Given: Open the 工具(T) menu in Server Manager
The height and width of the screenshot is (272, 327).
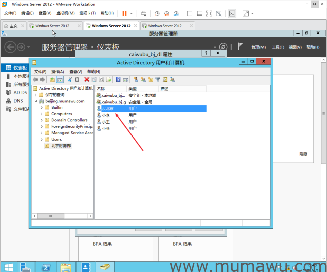Looking at the screenshot, I should pyautogui.click(x=278, y=47).
